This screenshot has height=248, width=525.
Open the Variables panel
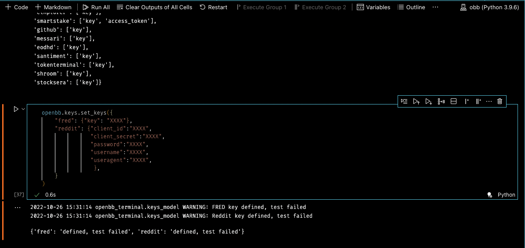(373, 7)
